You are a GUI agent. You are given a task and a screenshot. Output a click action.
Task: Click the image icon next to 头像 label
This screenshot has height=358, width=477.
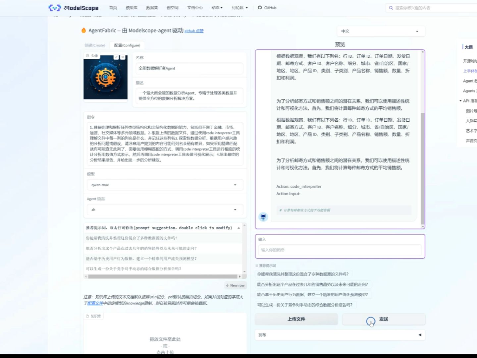tap(87, 56)
